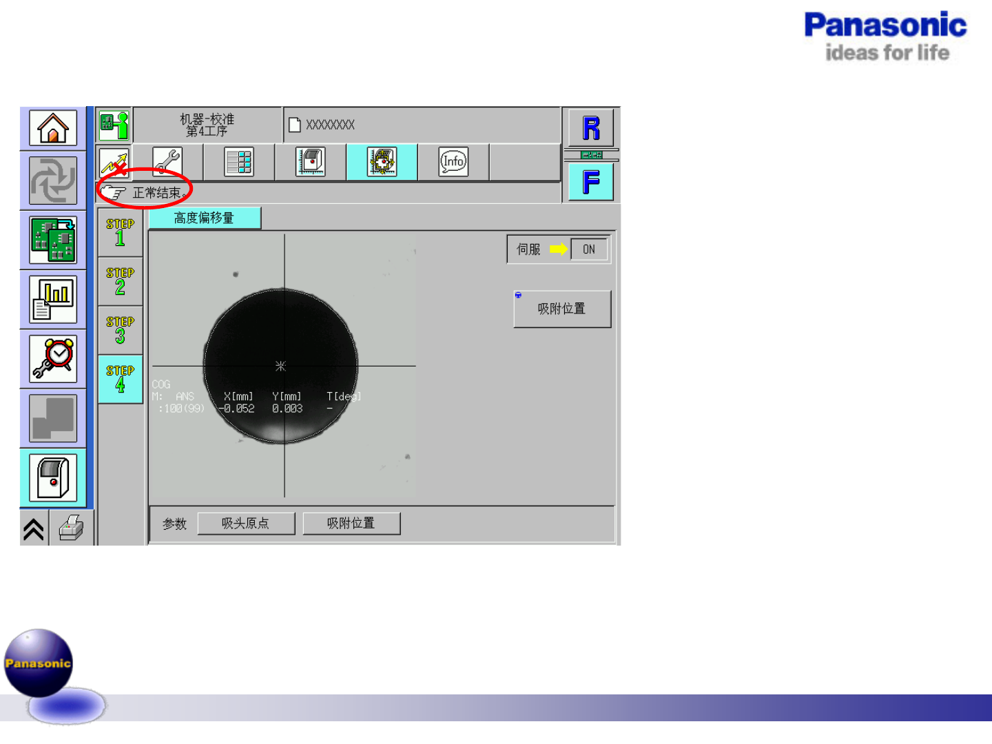Click the 吸附位置 button under servo switch
Image resolution: width=992 pixels, height=744 pixels.
click(562, 309)
